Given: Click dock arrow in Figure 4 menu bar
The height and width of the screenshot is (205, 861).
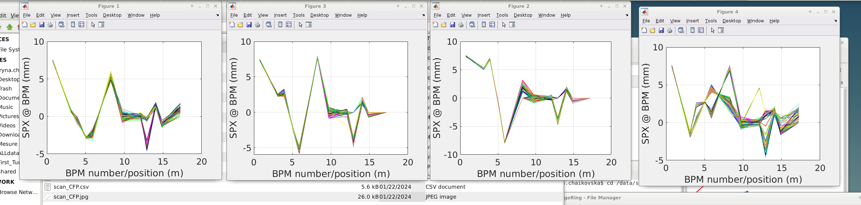Looking at the screenshot, I should click(x=836, y=21).
